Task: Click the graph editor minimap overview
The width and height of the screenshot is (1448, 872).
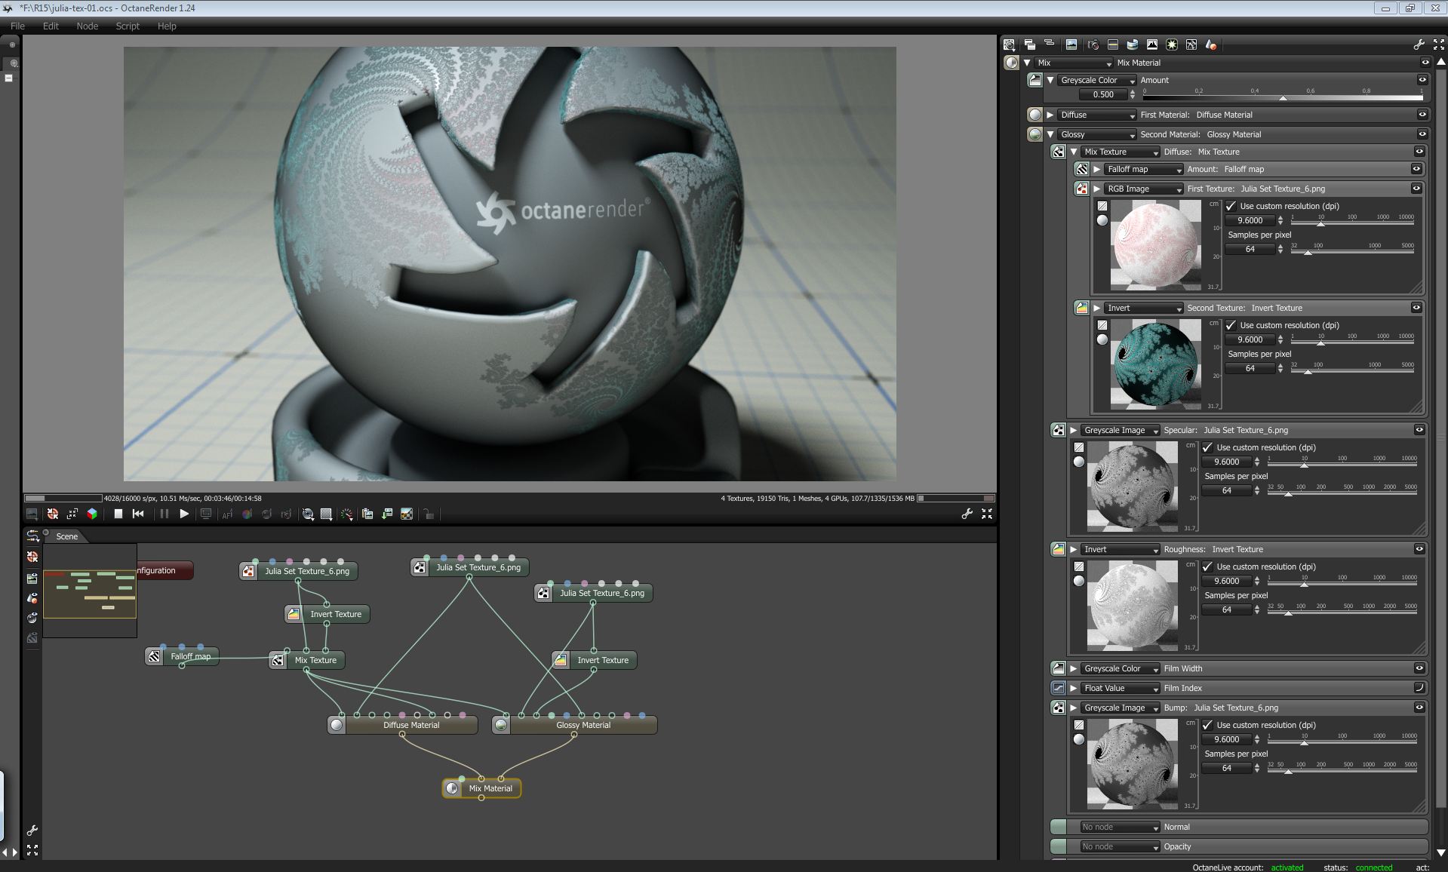Action: [x=90, y=591]
